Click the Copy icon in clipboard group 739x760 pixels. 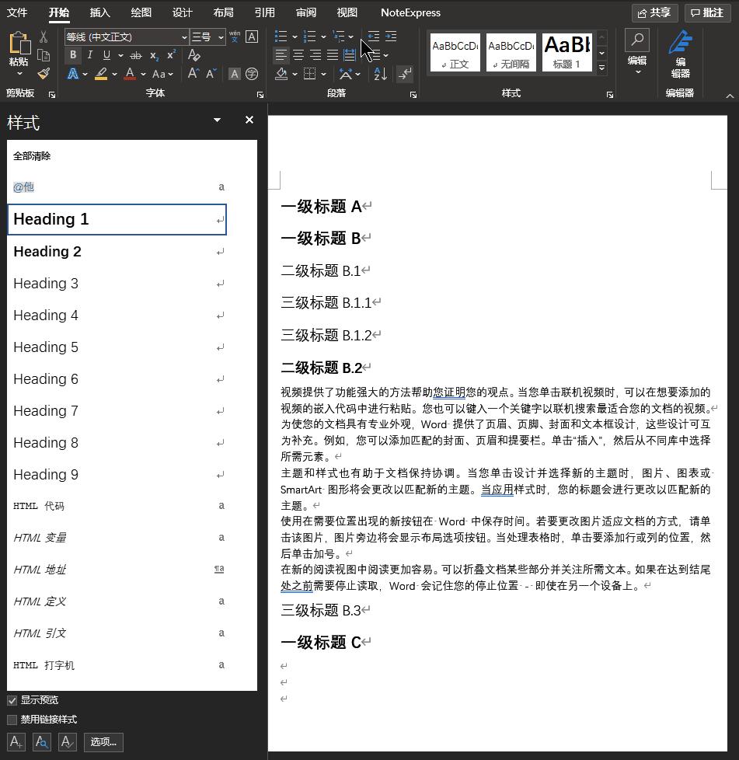click(x=44, y=56)
